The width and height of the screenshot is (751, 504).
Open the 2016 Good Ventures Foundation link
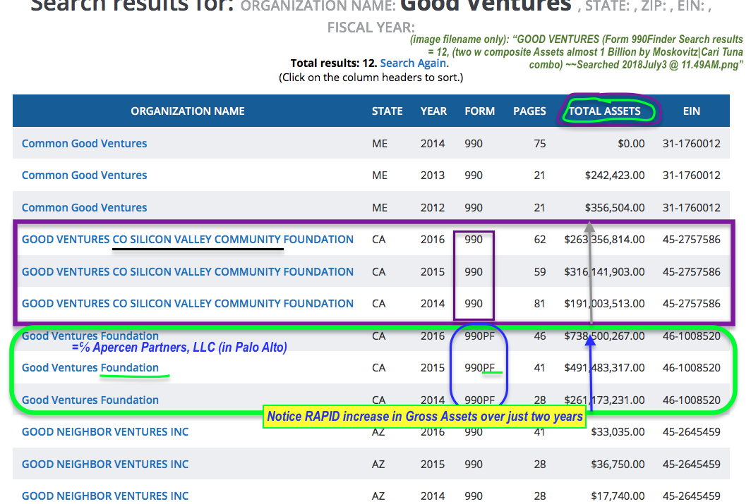coord(90,336)
